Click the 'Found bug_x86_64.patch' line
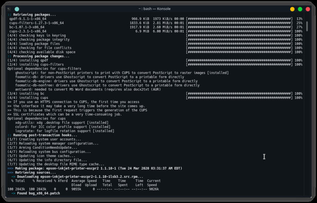The height and width of the screenshot is (203, 317). click(35, 193)
